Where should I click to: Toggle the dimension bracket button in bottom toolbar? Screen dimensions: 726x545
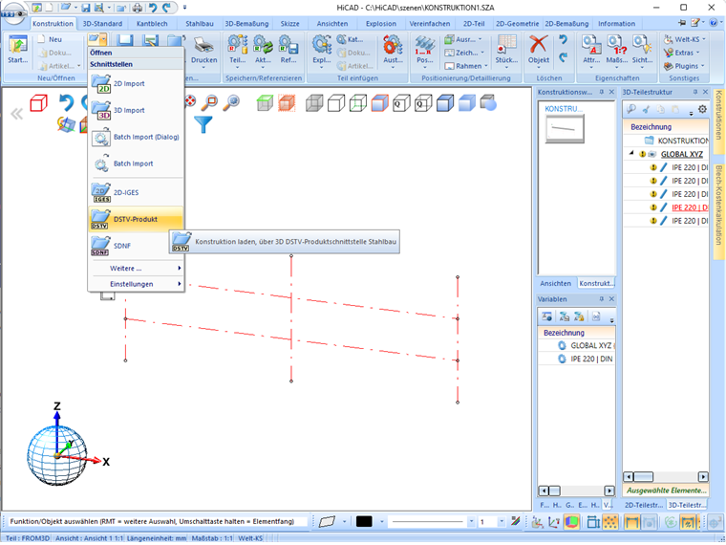[x=631, y=522]
